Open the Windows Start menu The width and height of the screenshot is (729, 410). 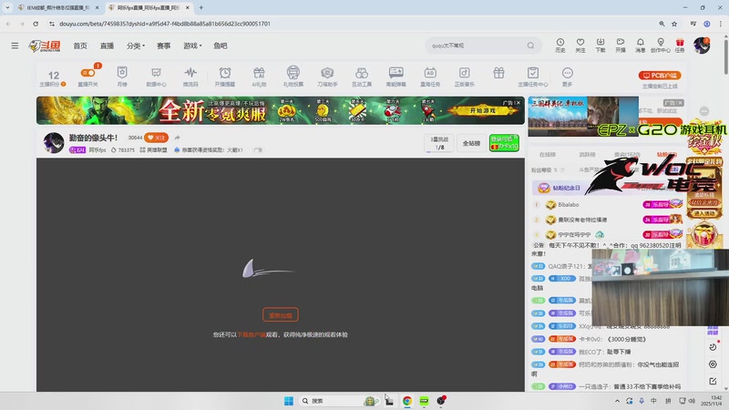[x=289, y=401]
